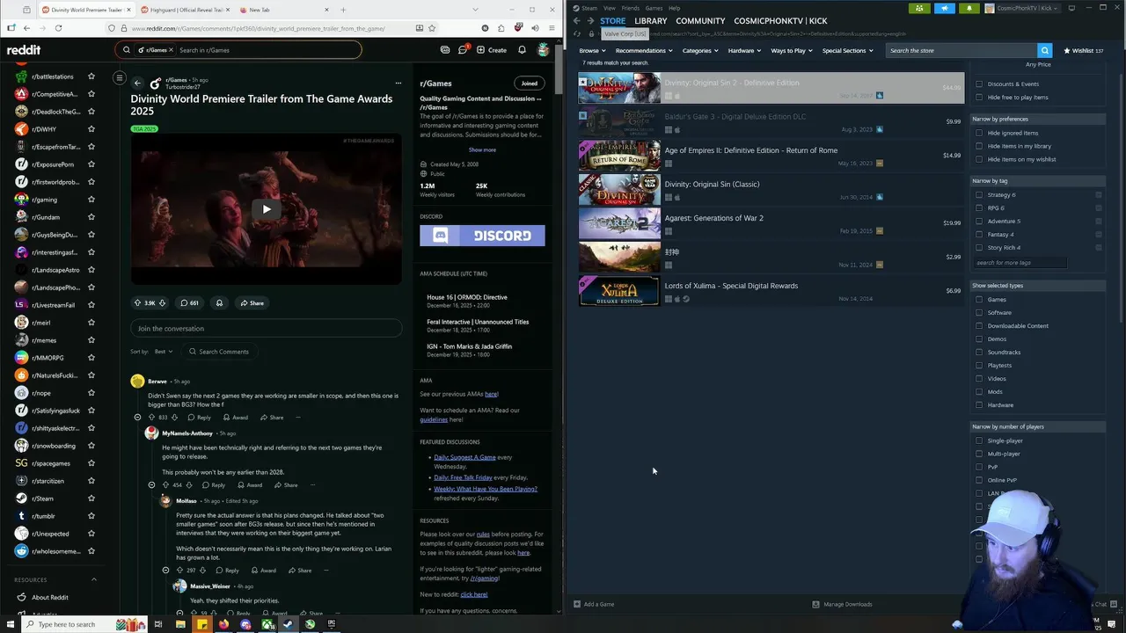1126x633 pixels.
Task: Expand the Steam store Browse dropdown
Action: tap(591, 51)
